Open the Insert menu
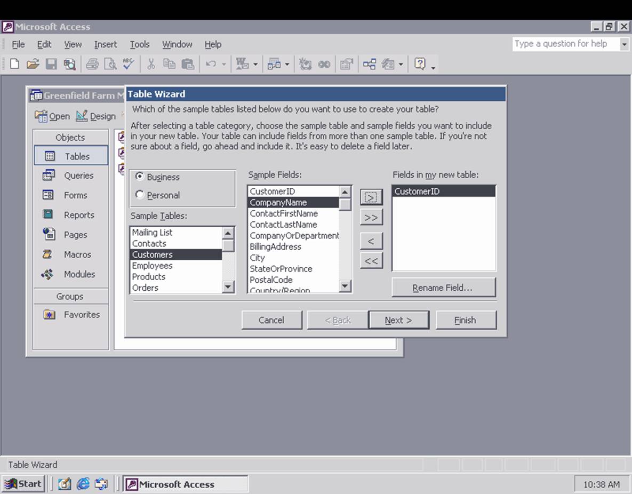This screenshot has width=632, height=494. (105, 44)
